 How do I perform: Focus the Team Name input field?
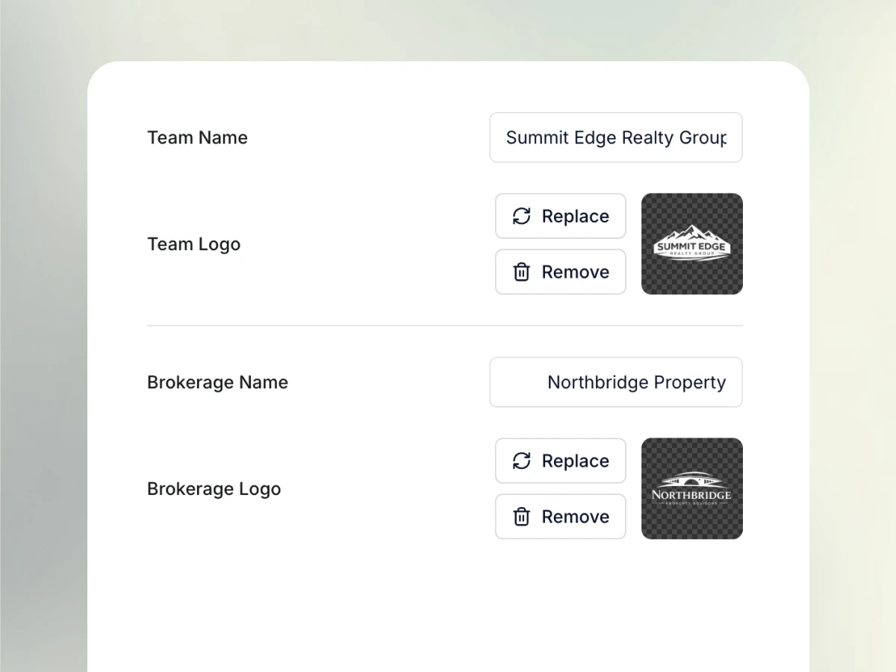(616, 137)
